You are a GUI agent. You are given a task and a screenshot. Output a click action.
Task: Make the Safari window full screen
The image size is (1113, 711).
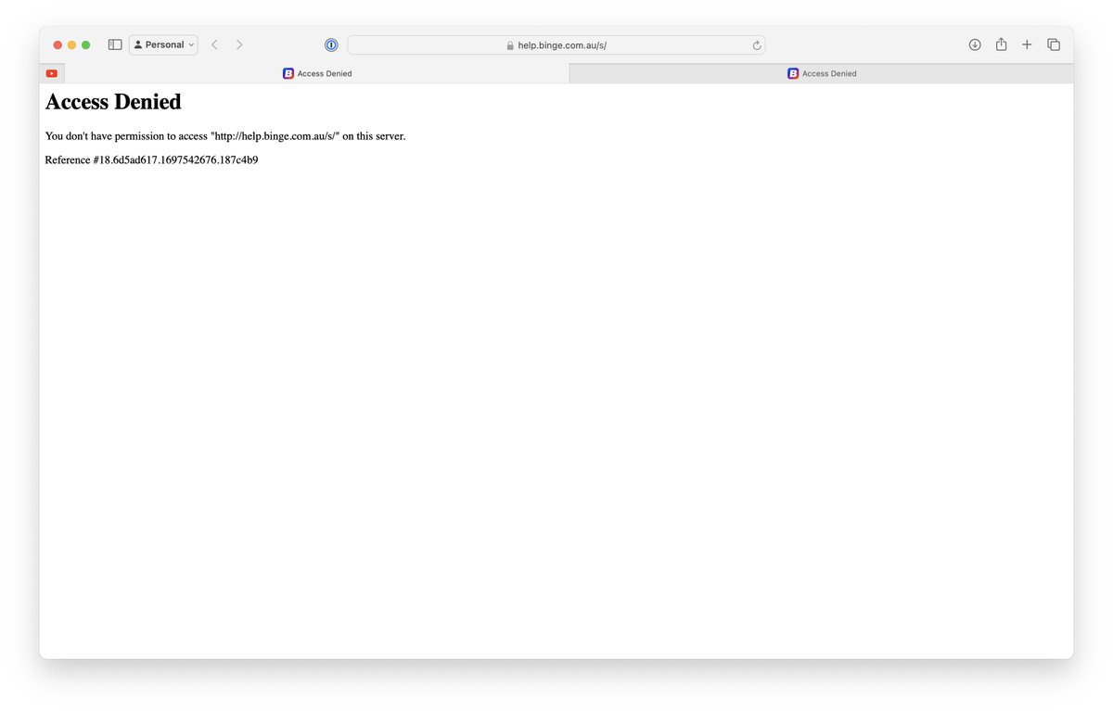pos(85,44)
